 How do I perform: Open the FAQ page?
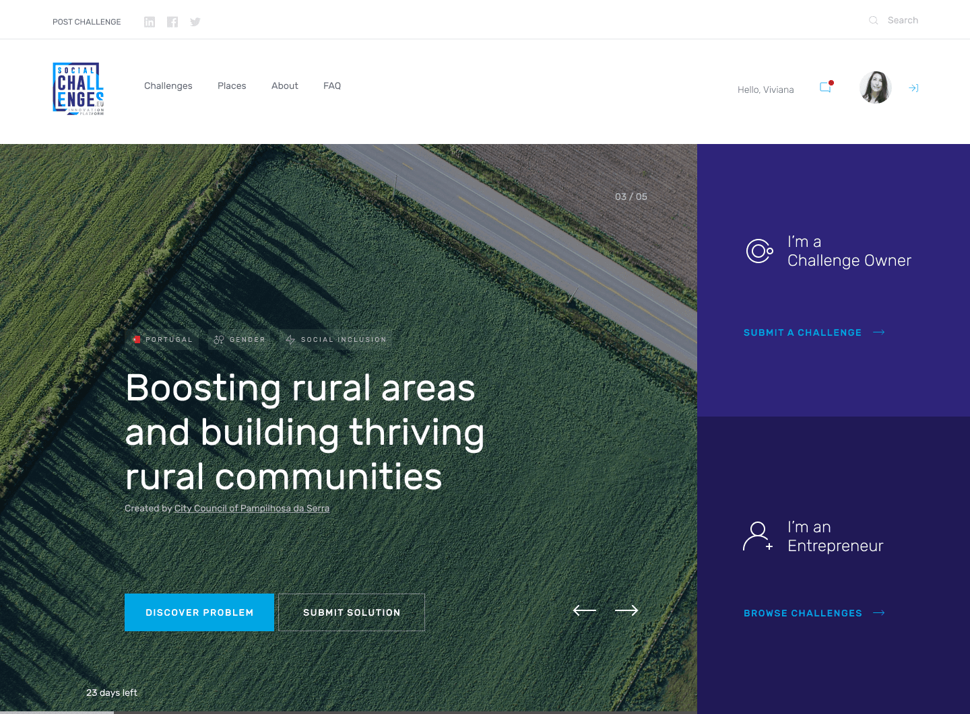tap(332, 85)
